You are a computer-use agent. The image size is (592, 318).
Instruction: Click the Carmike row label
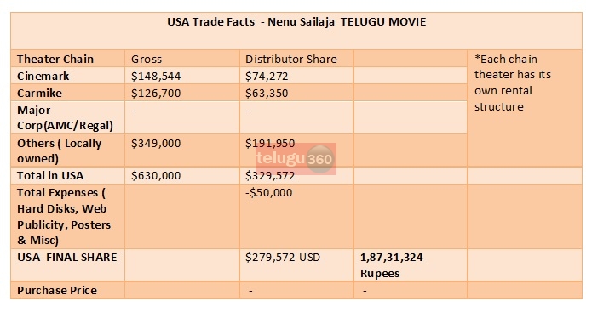click(x=39, y=93)
